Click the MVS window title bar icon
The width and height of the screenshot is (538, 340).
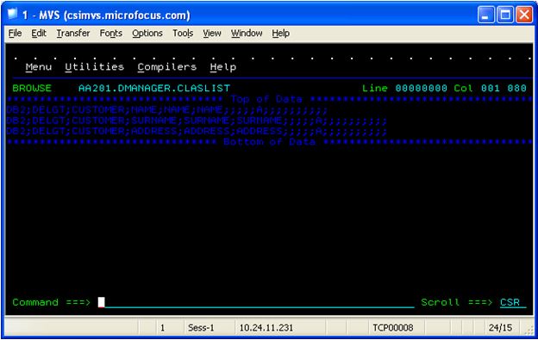pos(13,14)
